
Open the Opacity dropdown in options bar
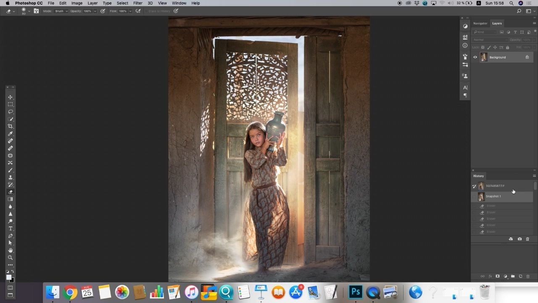tap(95, 11)
